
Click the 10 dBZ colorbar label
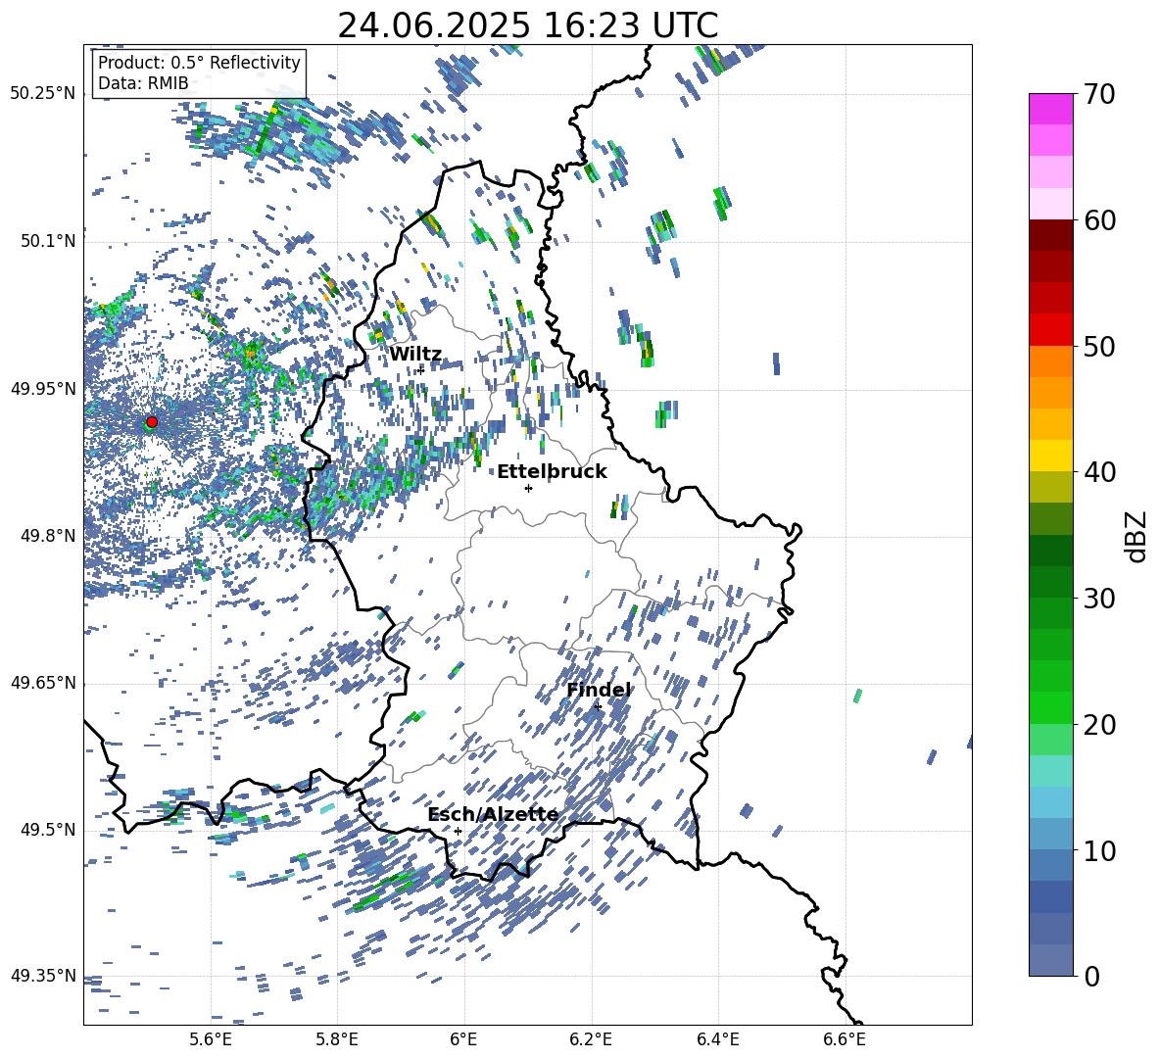pos(1099,850)
